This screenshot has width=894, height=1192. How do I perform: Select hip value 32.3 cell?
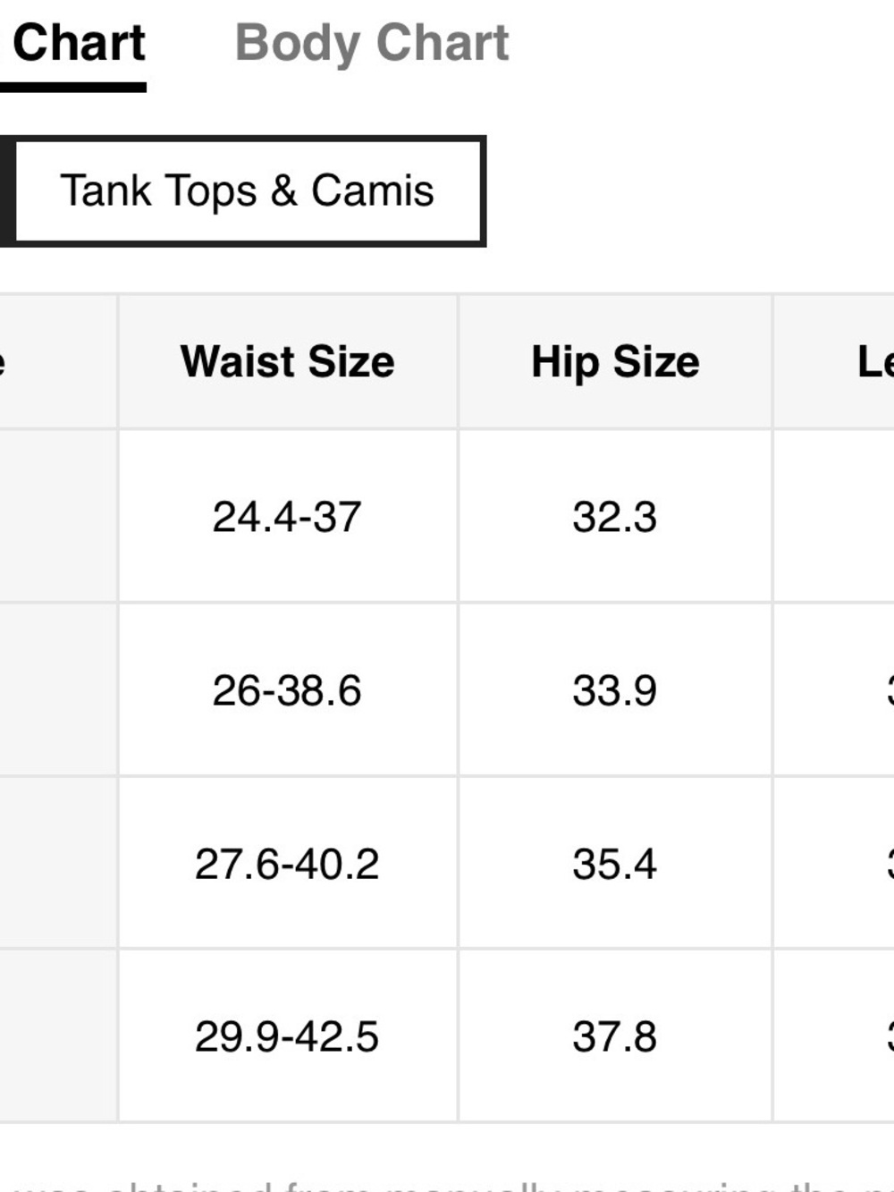(615, 516)
